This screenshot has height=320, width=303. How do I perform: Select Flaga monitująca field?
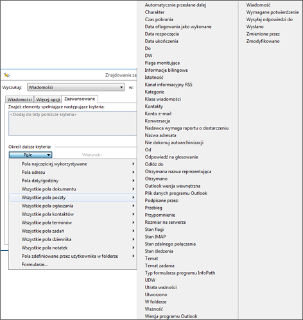pyautogui.click(x=162, y=63)
